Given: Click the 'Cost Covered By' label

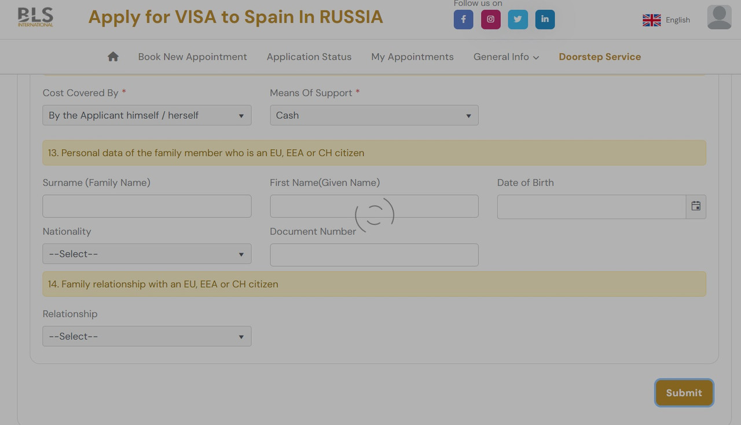Looking at the screenshot, I should 80,93.
